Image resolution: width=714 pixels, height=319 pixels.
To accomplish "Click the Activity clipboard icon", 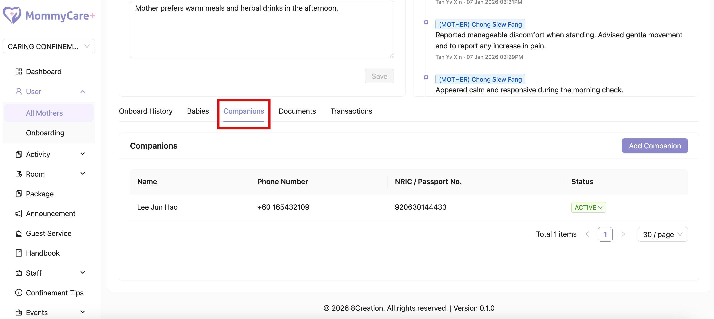I will pos(19,154).
